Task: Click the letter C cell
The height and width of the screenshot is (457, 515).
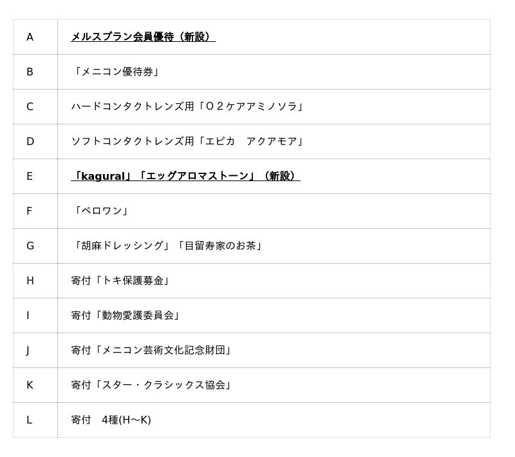Action: [30, 107]
